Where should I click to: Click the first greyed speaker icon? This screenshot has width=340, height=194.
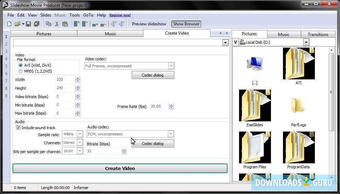[114, 24]
